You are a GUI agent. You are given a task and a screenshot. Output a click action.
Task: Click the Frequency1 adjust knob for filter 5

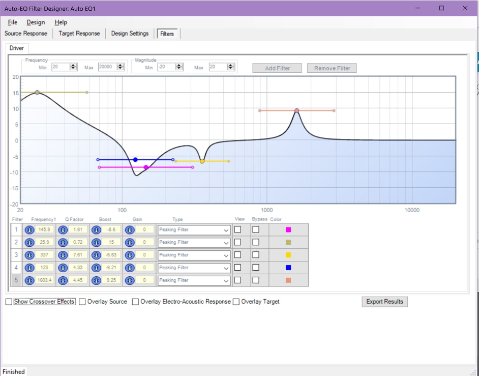[29, 280]
